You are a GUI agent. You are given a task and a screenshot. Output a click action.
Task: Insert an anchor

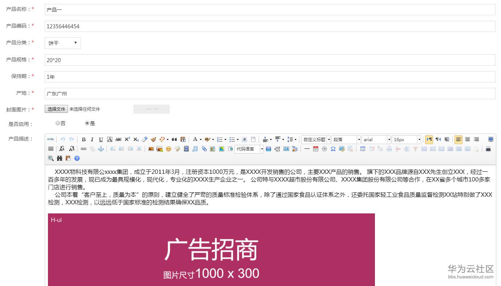[x=101, y=149]
